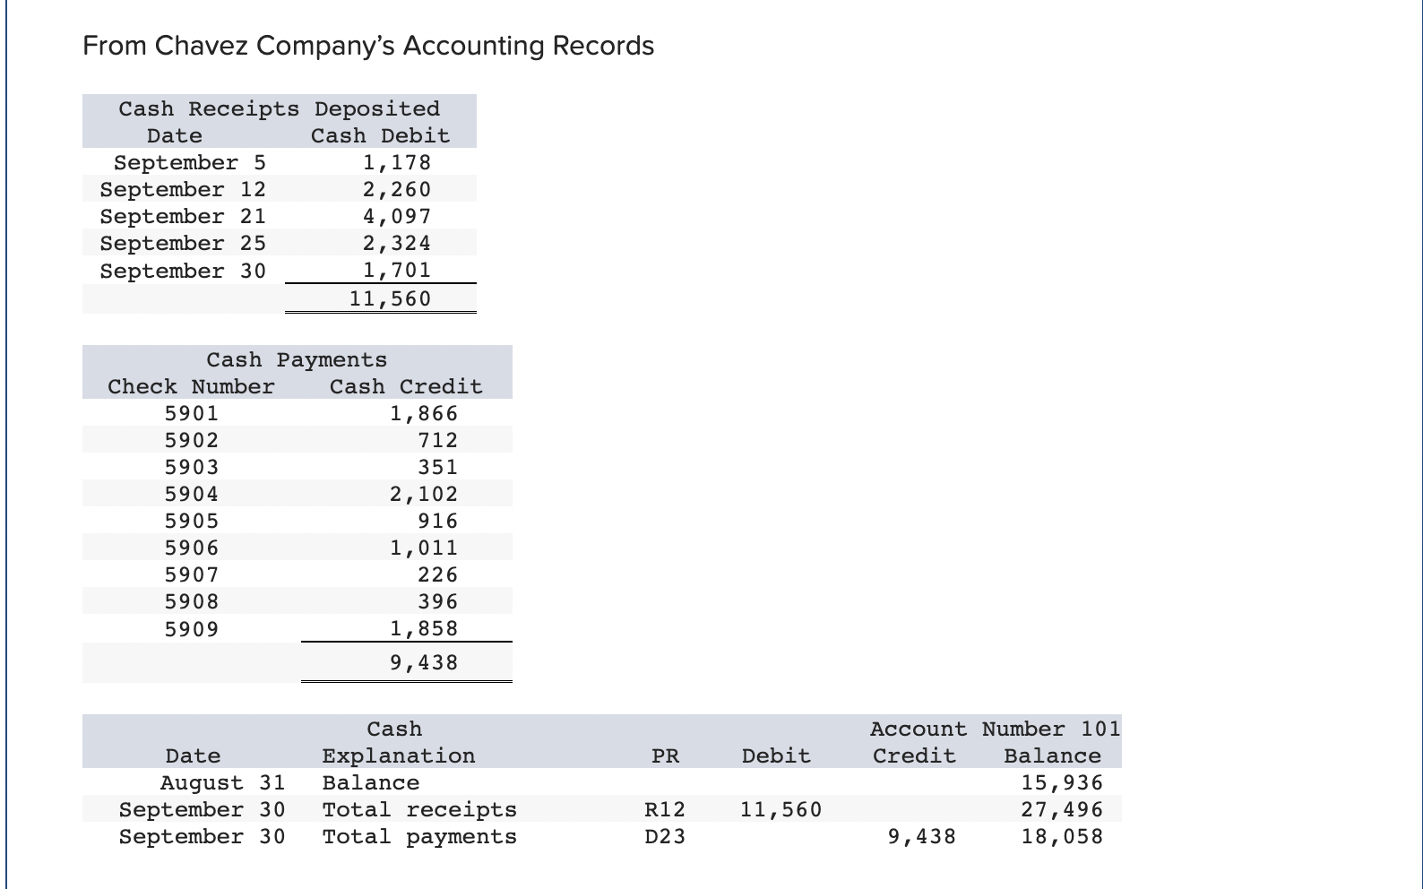Image resolution: width=1423 pixels, height=889 pixels.
Task: Click the 1,858 cash credit amount
Action: (x=423, y=628)
